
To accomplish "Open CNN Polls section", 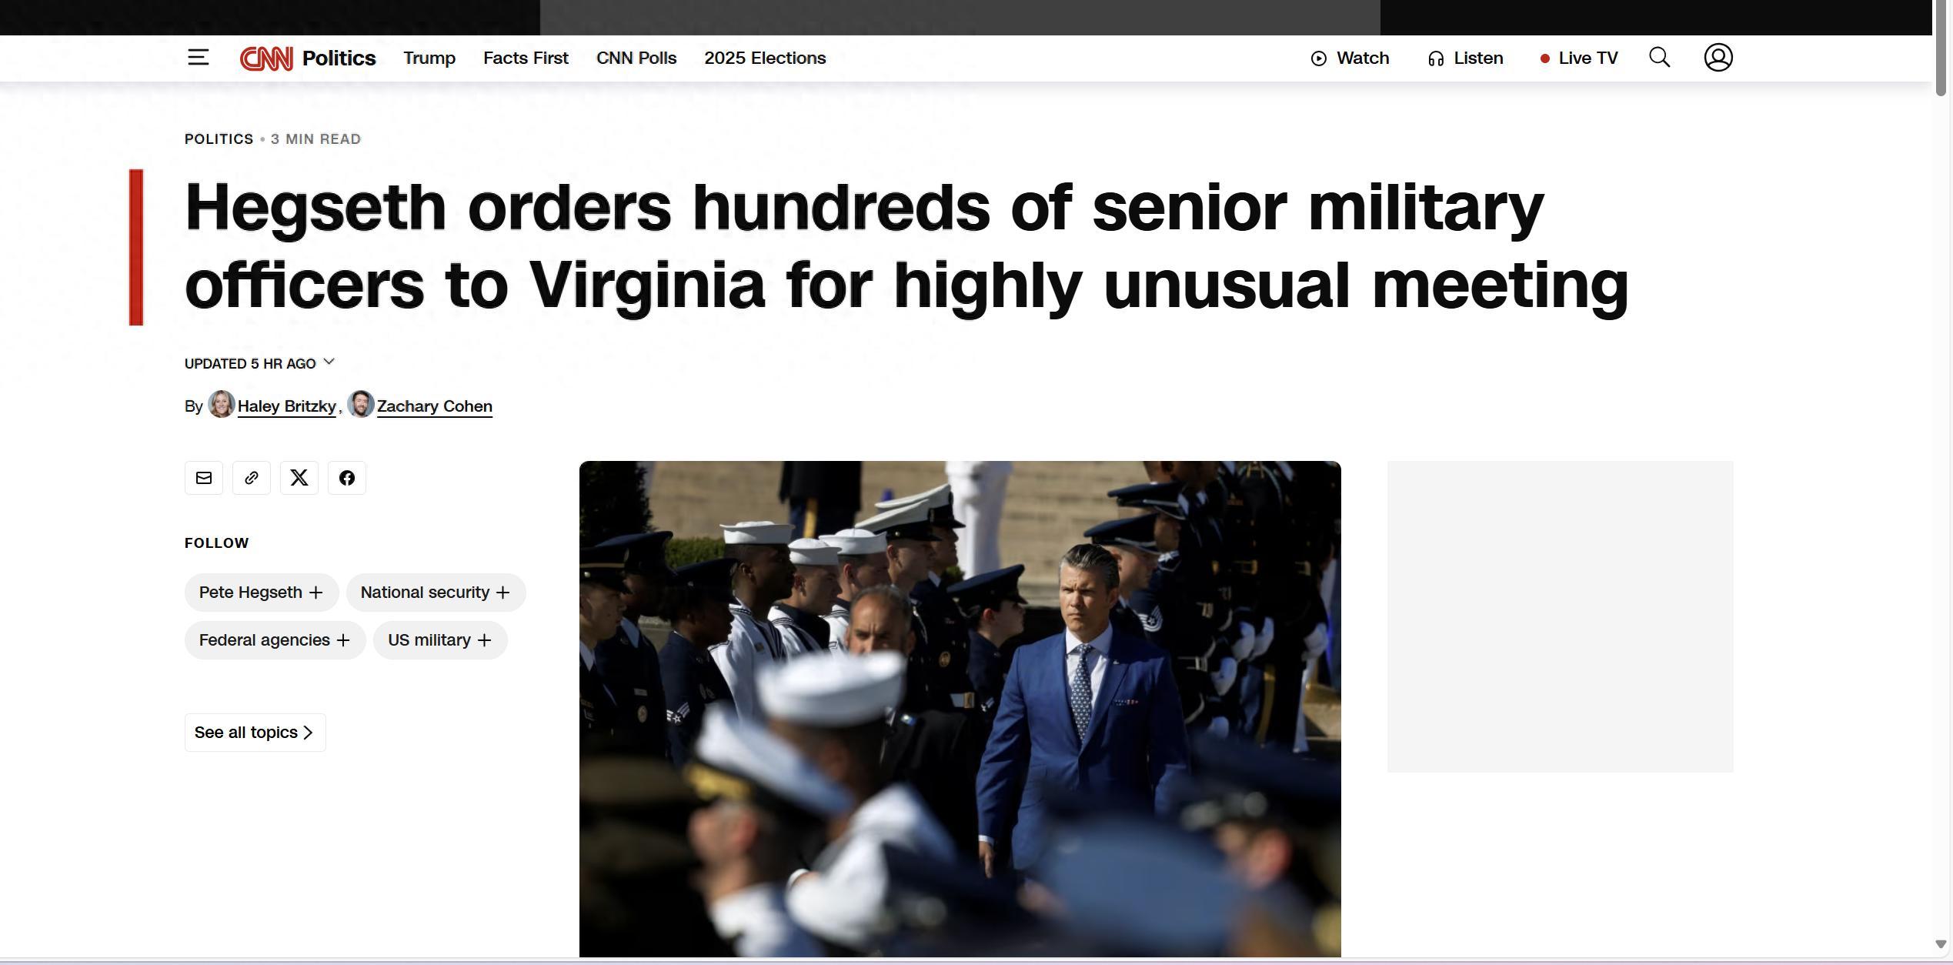I will tap(636, 58).
